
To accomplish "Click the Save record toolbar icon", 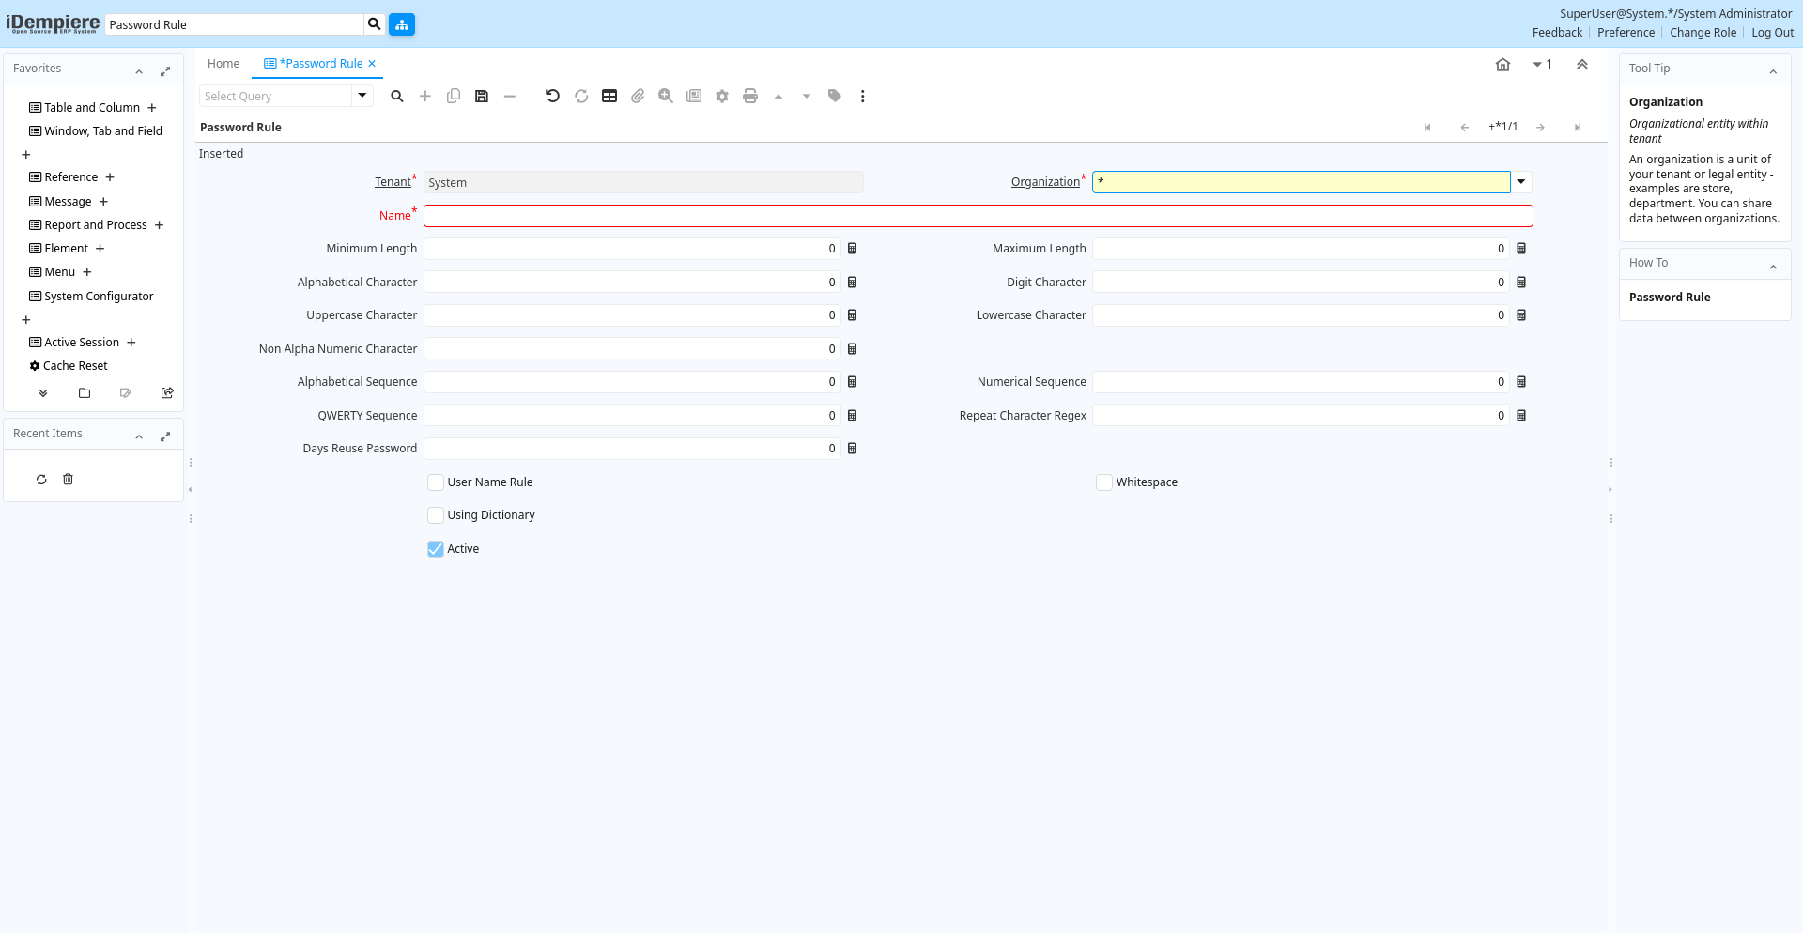I will (x=482, y=97).
